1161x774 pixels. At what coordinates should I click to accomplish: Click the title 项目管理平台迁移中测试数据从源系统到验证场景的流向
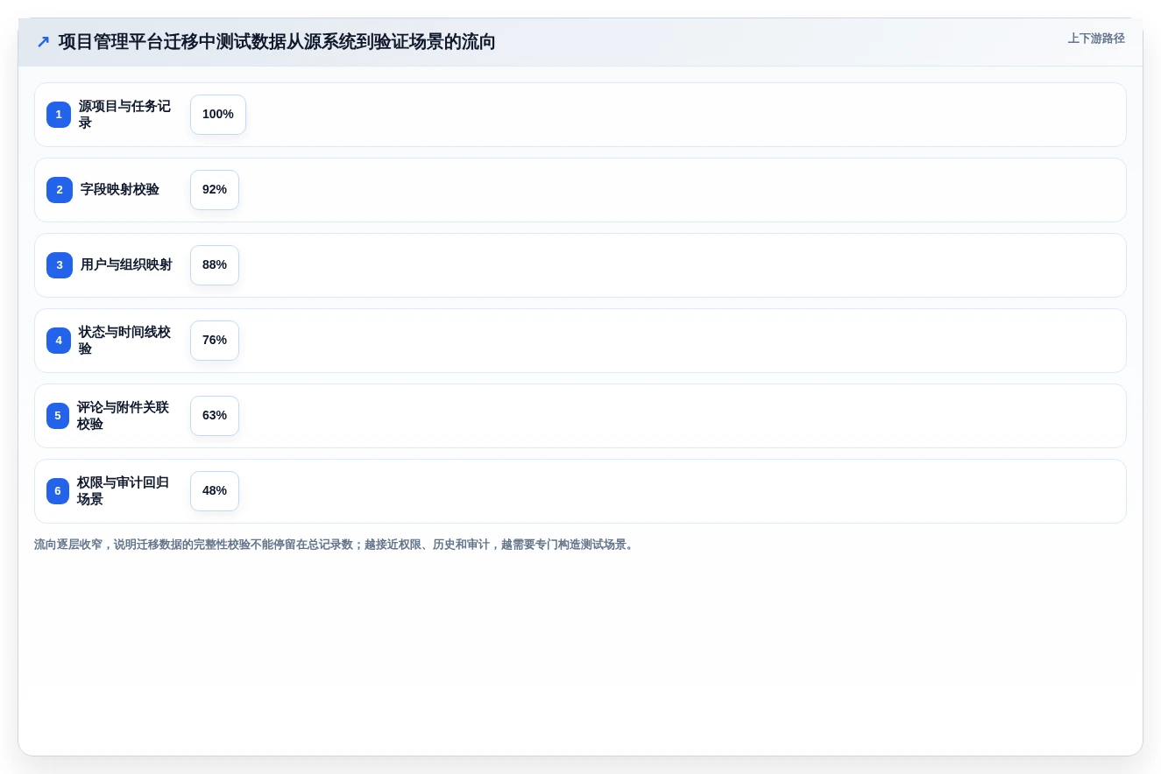click(x=277, y=42)
